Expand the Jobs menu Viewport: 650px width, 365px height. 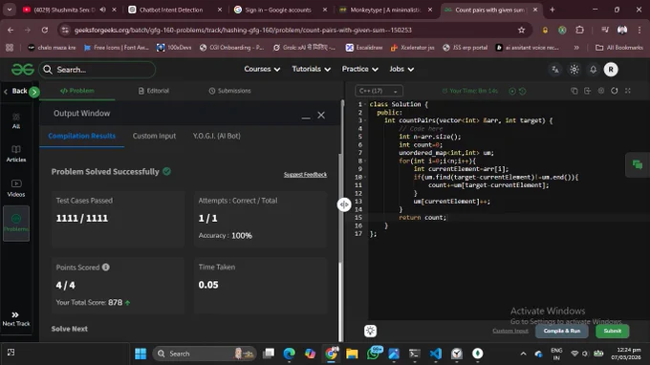coord(401,69)
